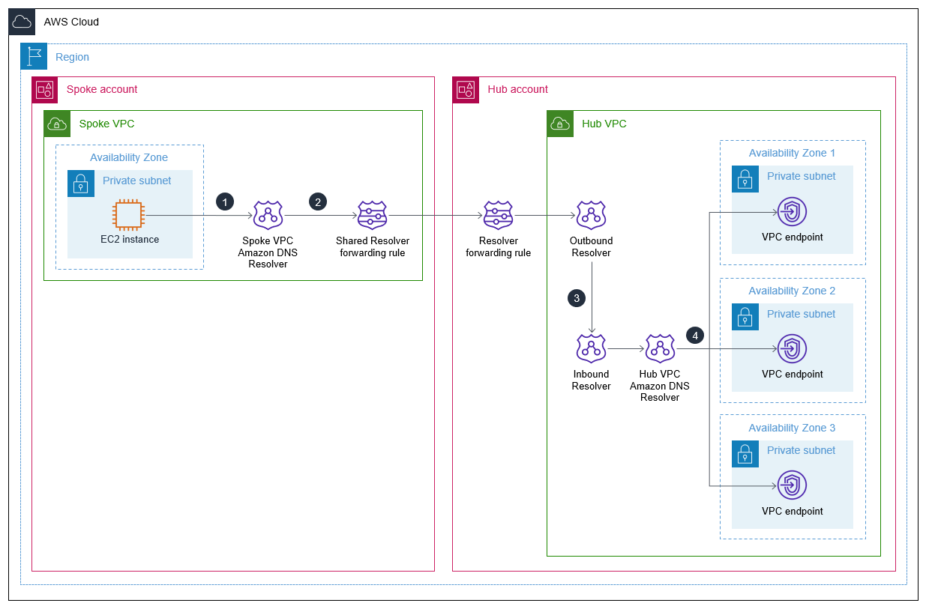Click the 'Hub VPC' title text
Screen dimensions: 926x609
pyautogui.click(x=604, y=124)
